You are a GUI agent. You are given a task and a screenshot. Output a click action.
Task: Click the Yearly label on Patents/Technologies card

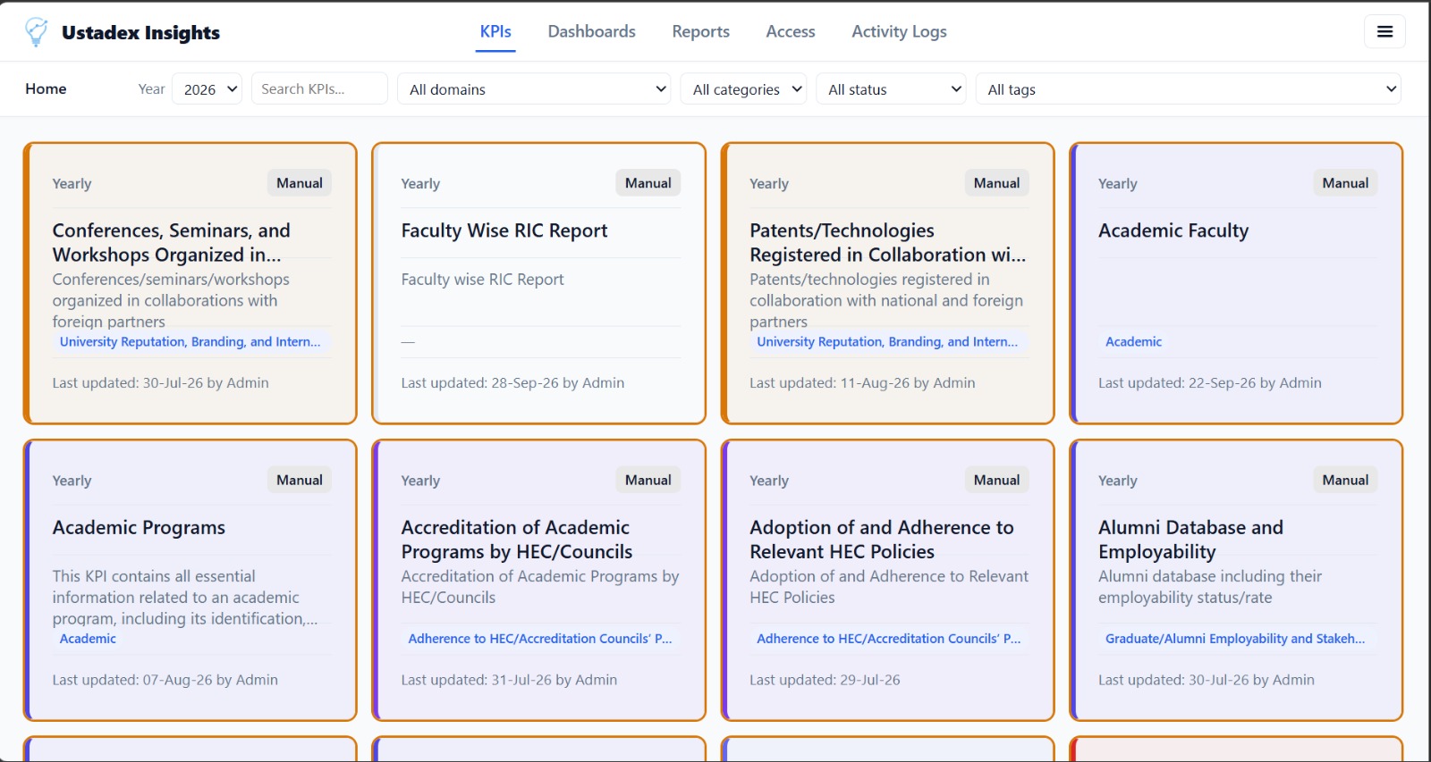point(769,183)
